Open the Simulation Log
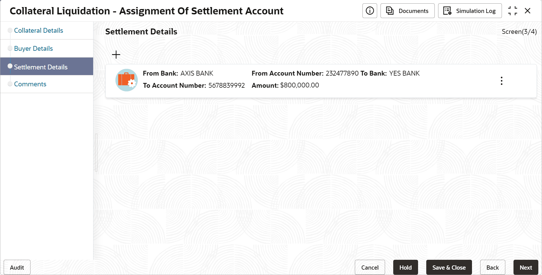Screen dimensions: 542x275 click(469, 11)
